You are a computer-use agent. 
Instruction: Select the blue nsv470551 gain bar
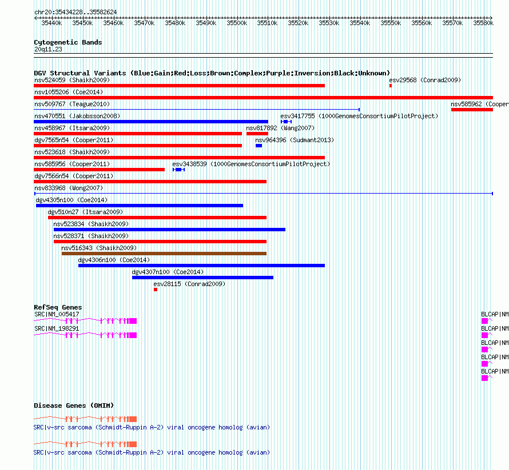(151, 122)
